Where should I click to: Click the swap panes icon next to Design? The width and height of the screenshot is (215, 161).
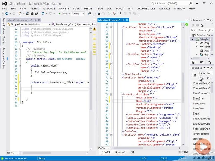pyautogui.click(x=132, y=152)
